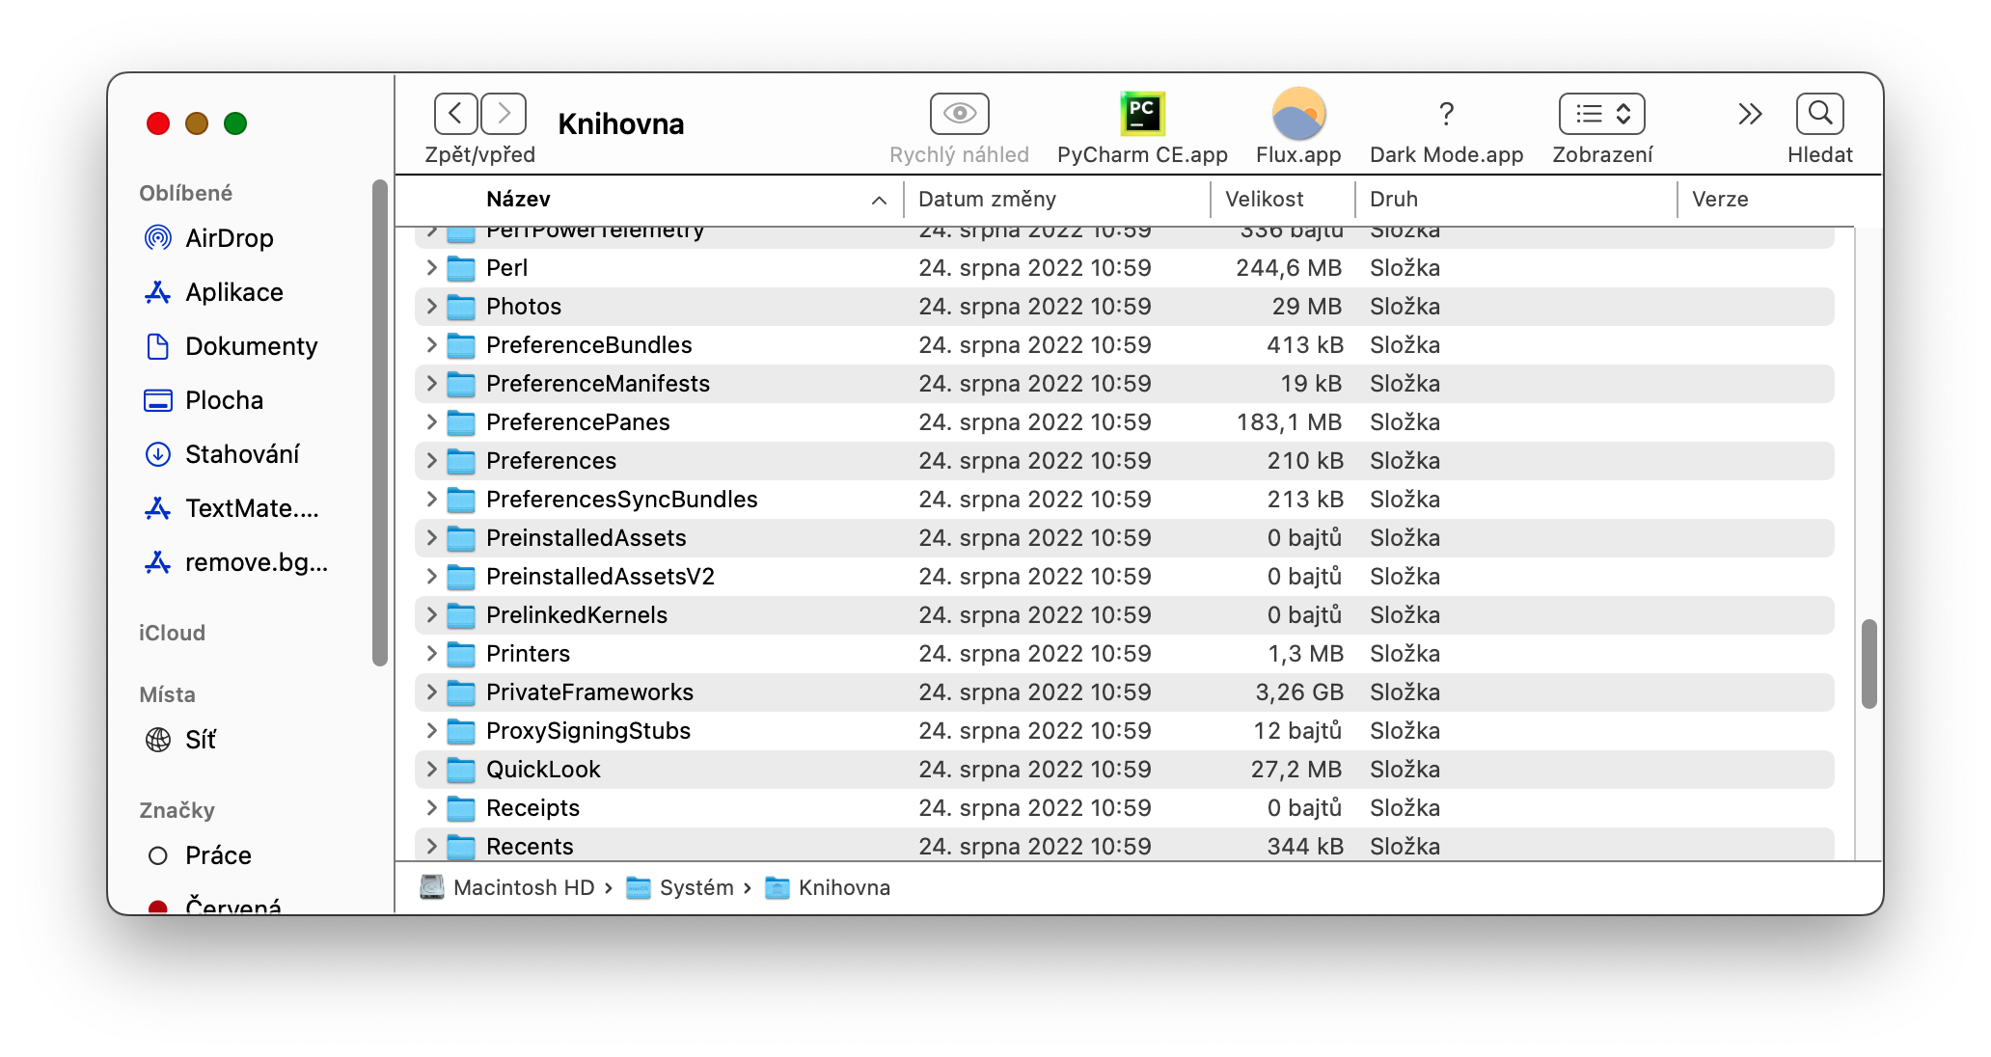Select the Červená red tag
This screenshot has width=1991, height=1057.
tap(232, 905)
